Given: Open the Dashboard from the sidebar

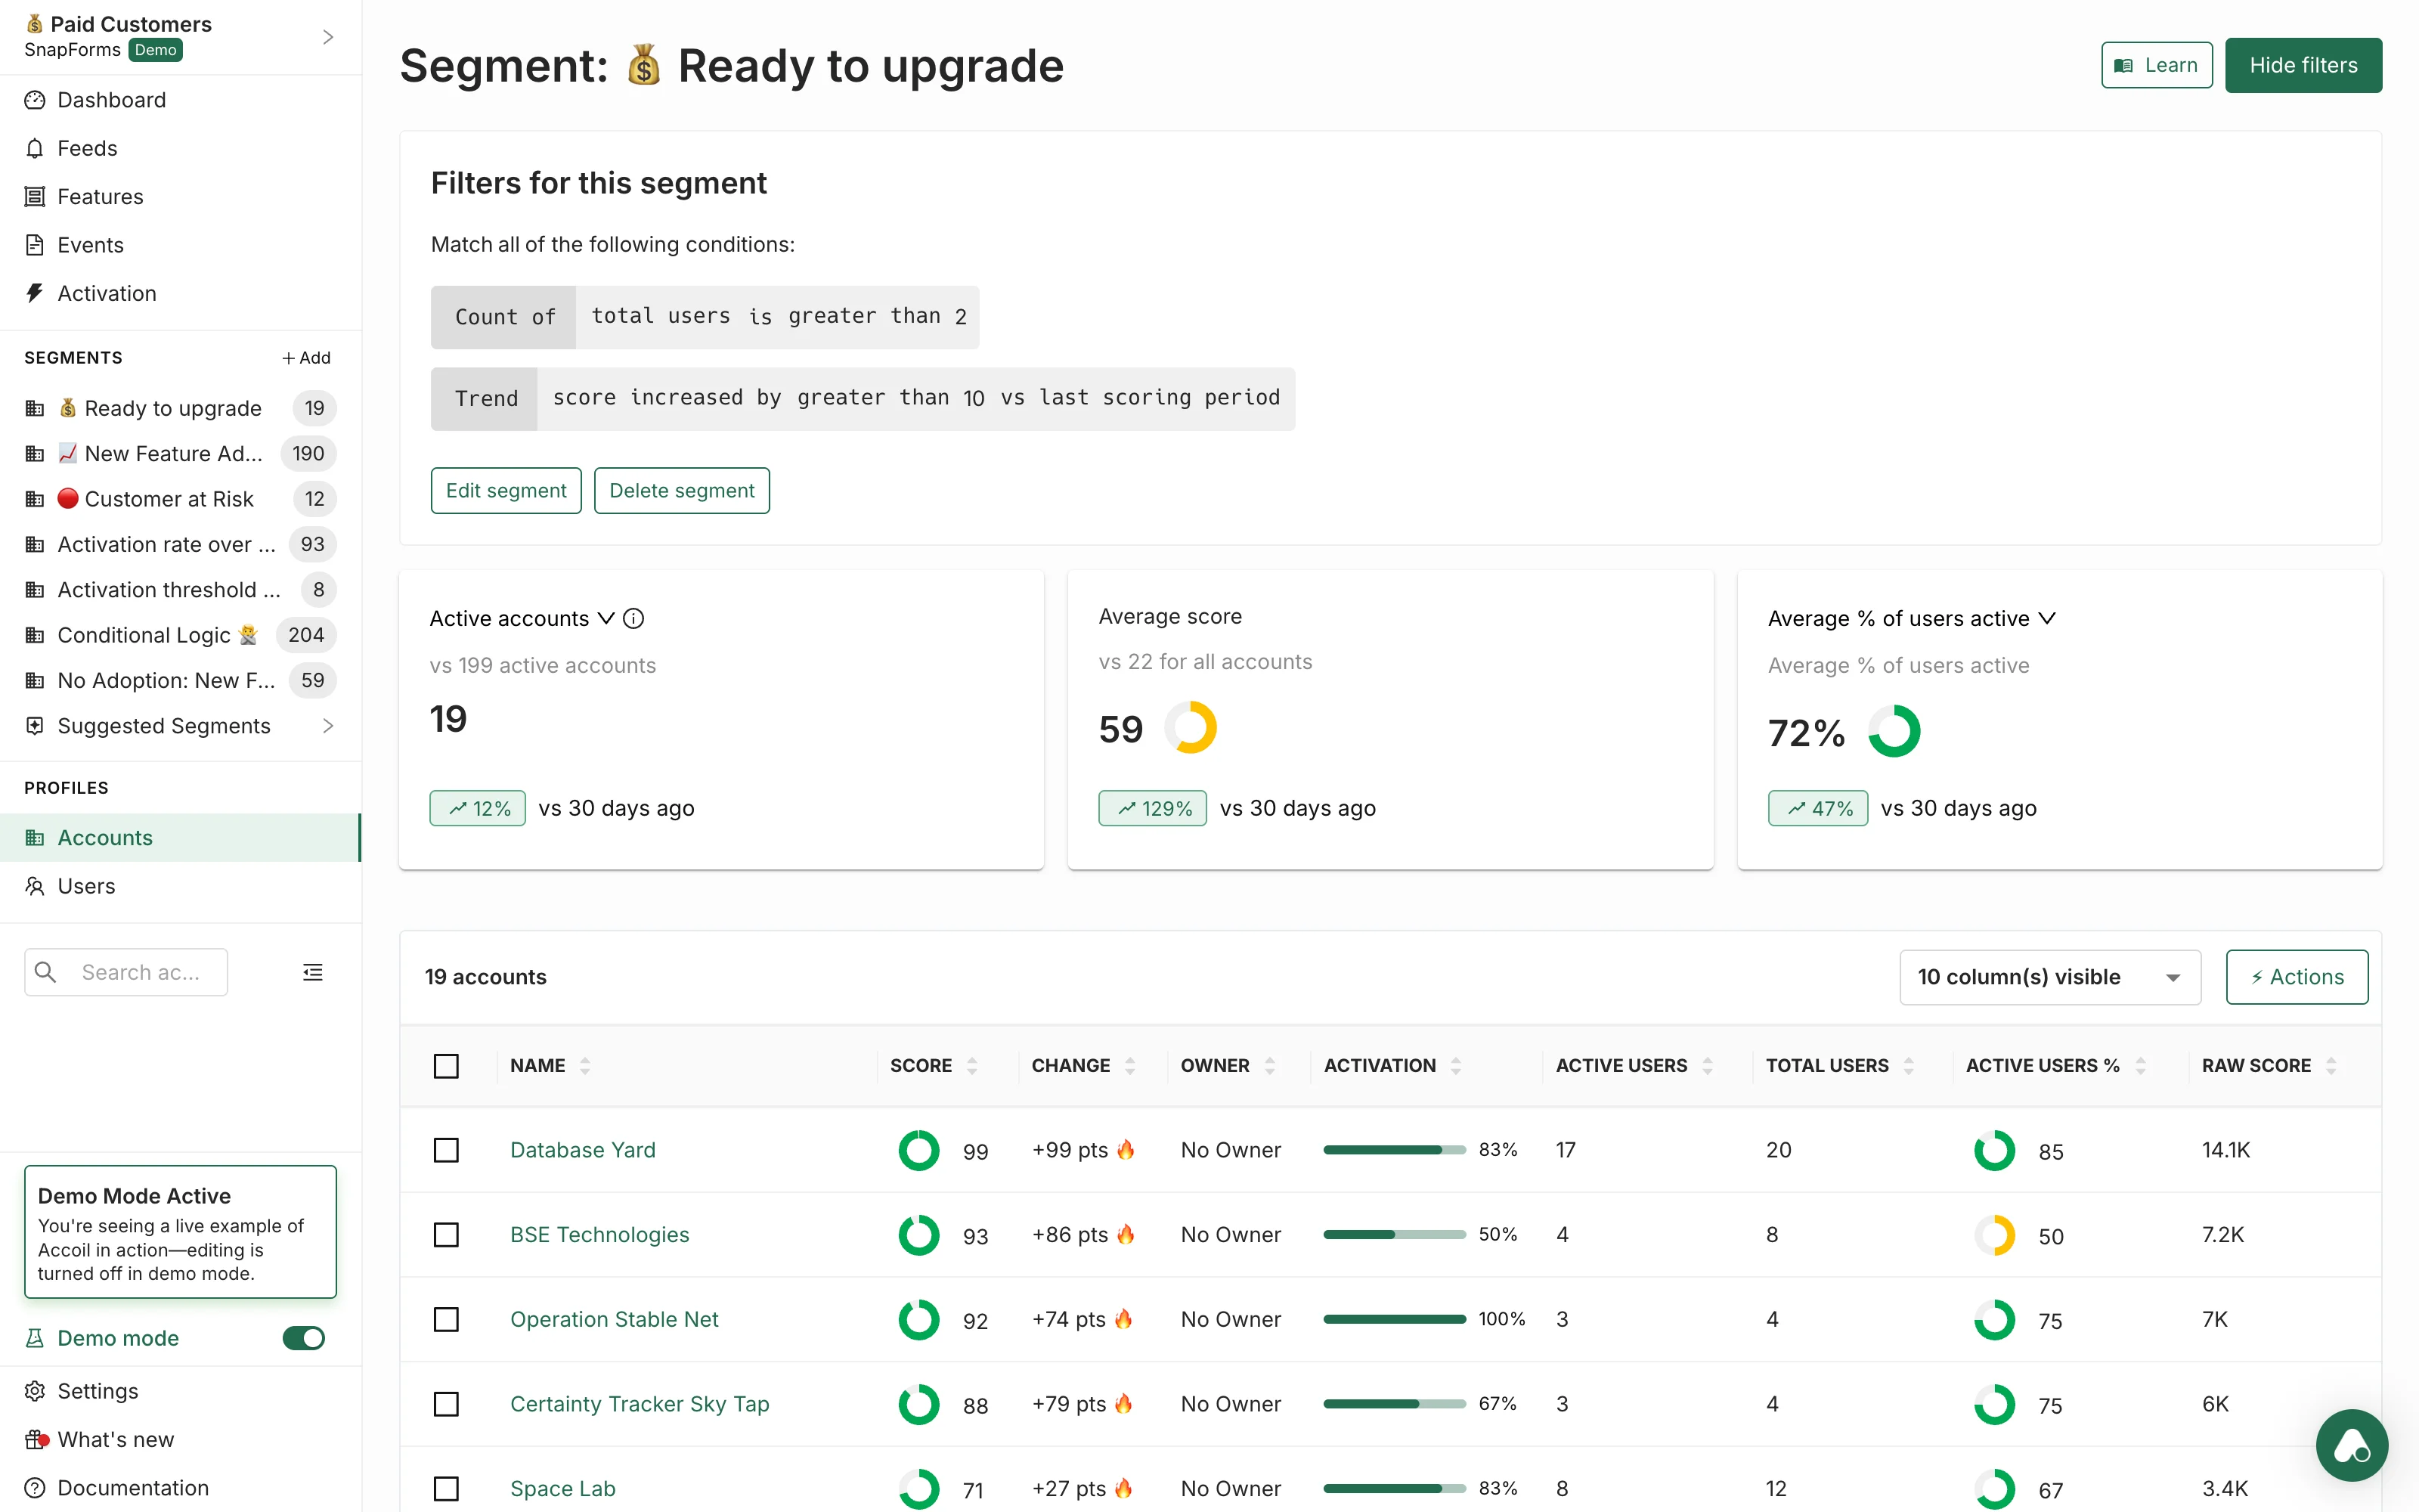Looking at the screenshot, I should (x=110, y=100).
